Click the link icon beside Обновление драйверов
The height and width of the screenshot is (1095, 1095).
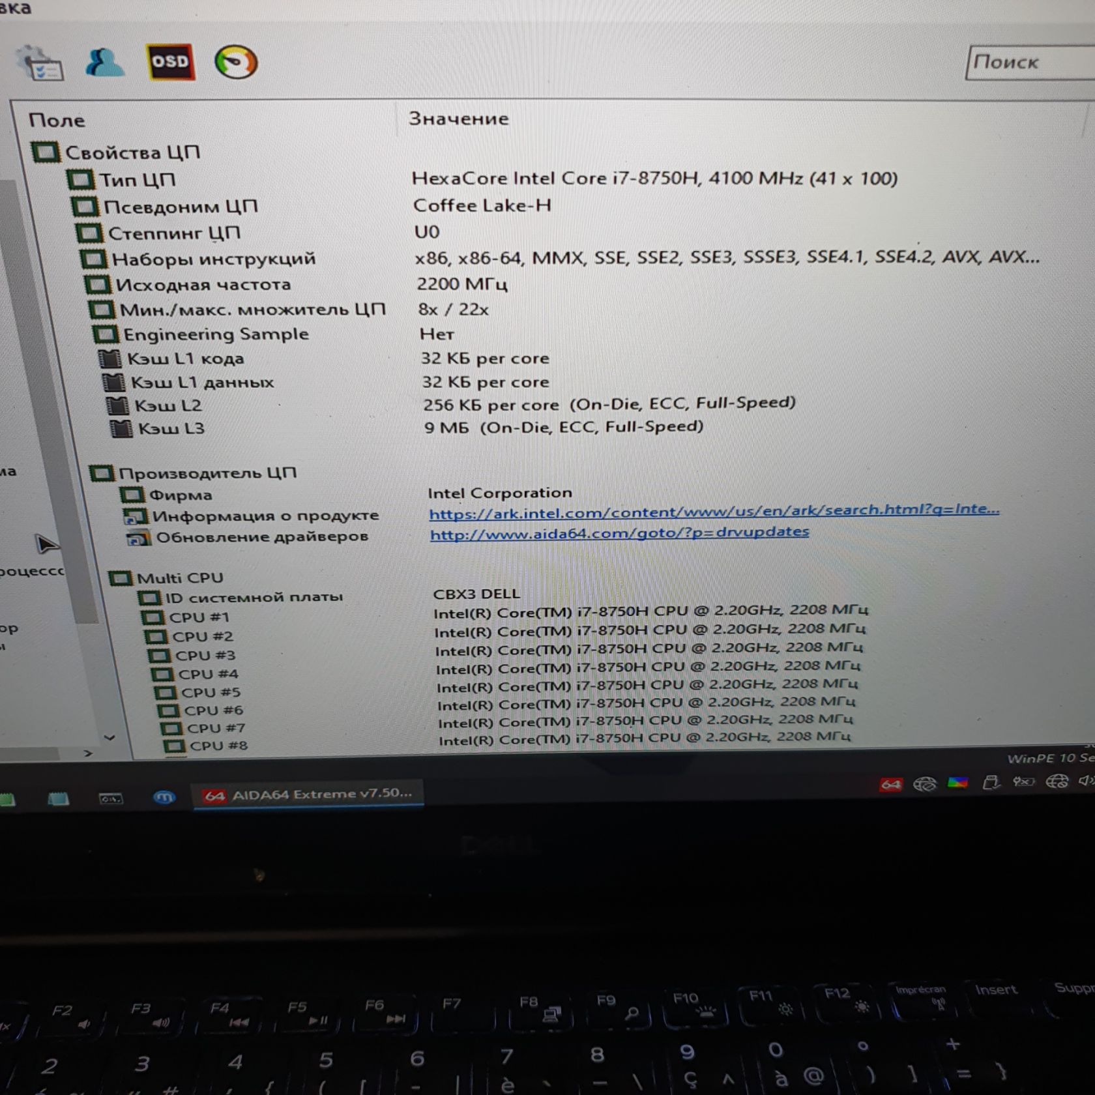tap(138, 538)
